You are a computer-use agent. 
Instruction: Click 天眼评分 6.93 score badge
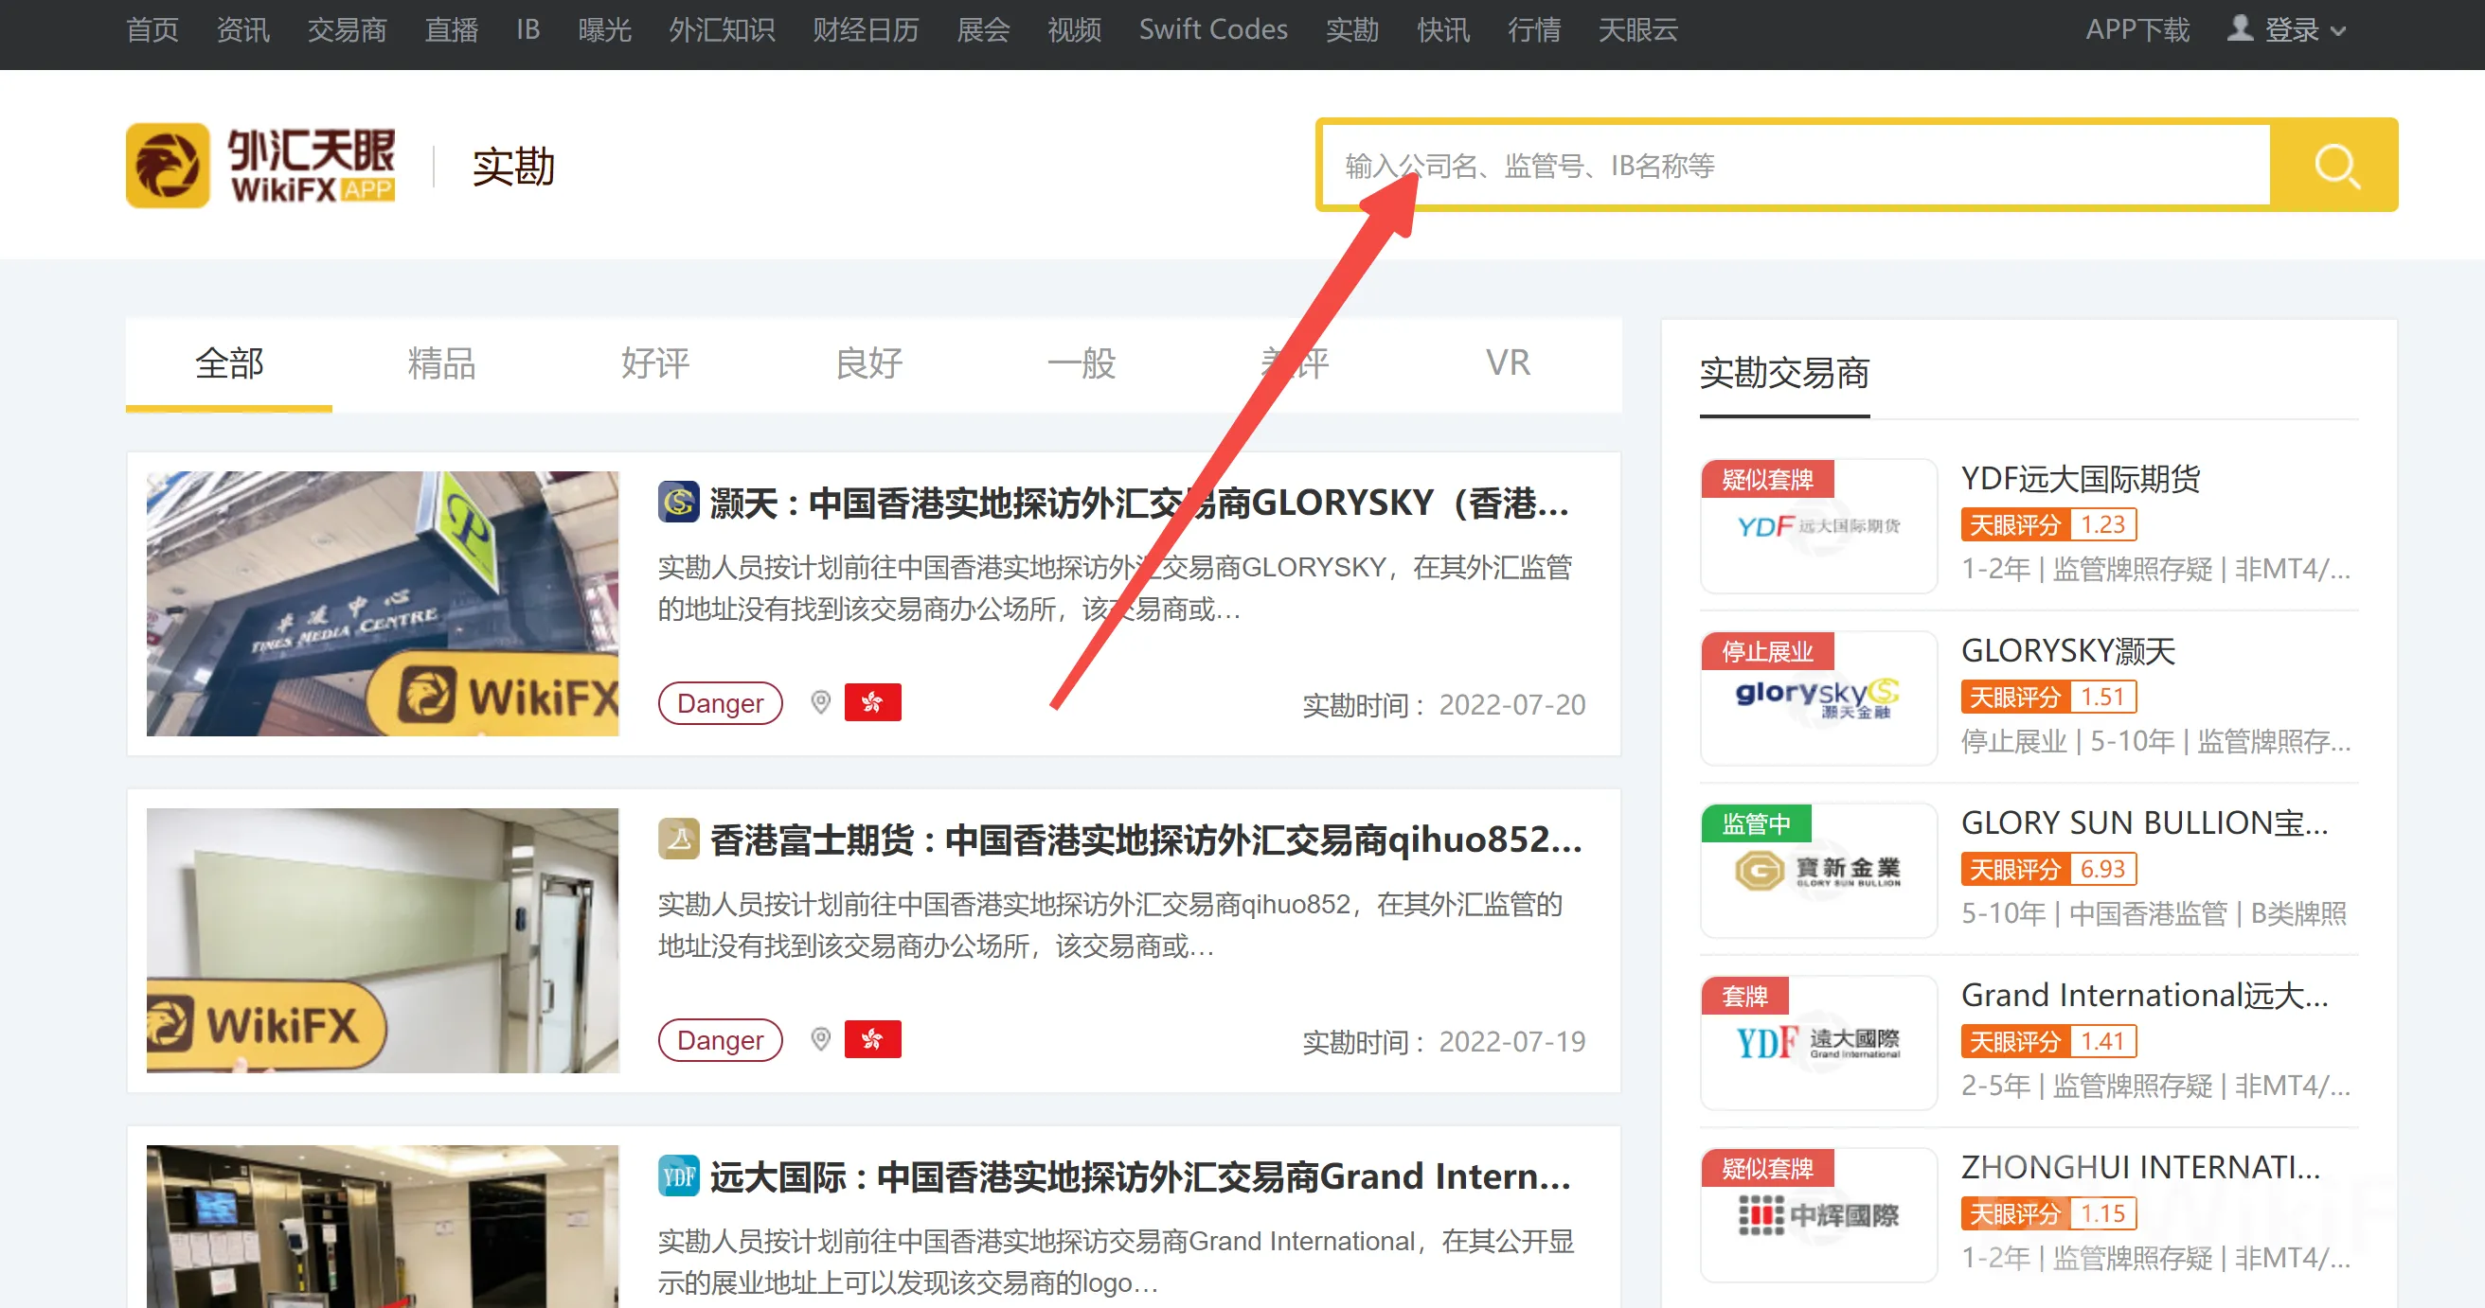(x=2049, y=870)
